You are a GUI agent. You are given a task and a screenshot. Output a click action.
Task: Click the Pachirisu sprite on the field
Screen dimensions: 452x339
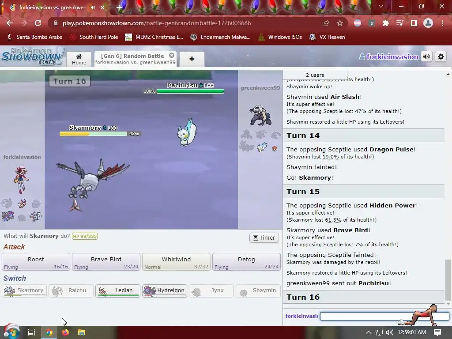click(x=187, y=132)
